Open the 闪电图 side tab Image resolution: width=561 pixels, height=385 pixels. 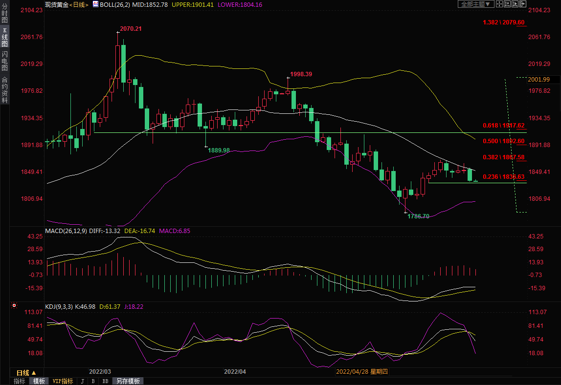click(4, 61)
